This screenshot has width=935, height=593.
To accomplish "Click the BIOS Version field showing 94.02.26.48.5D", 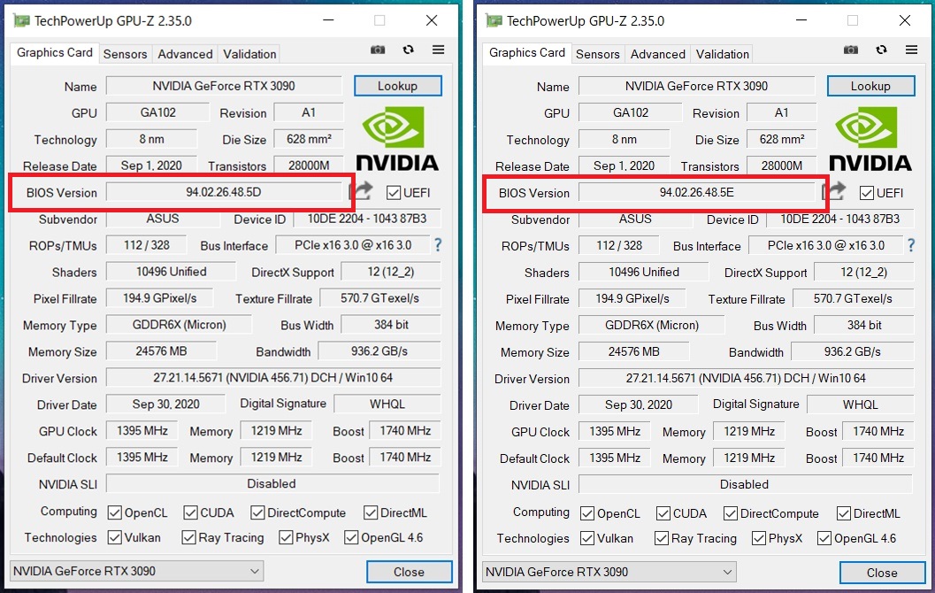I will [224, 192].
